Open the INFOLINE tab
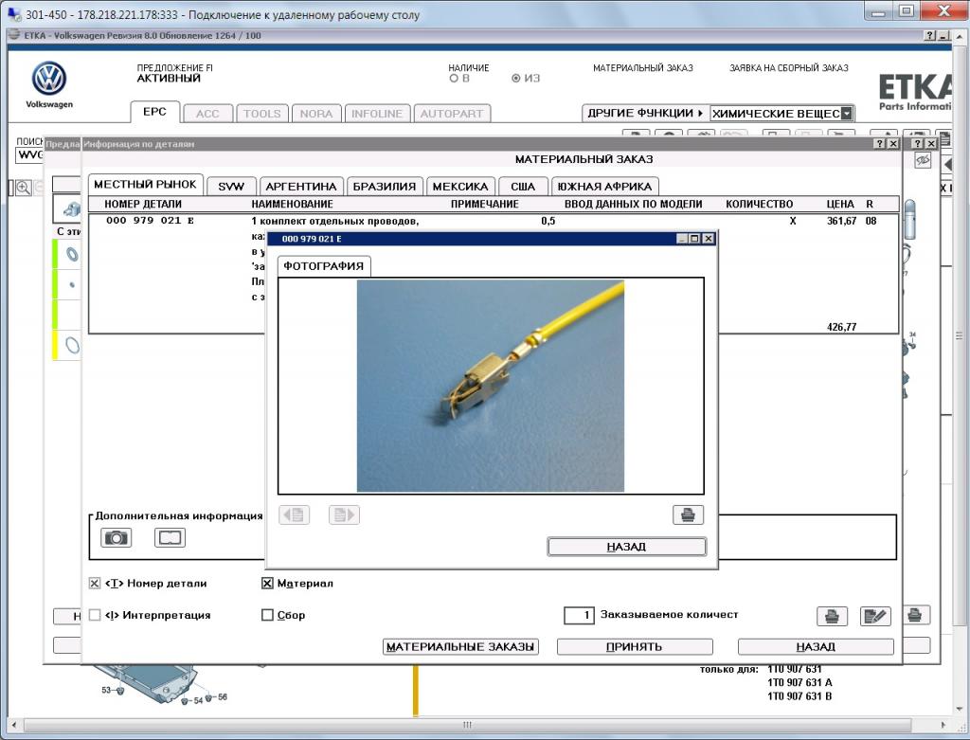The width and height of the screenshot is (970, 740). [x=377, y=114]
